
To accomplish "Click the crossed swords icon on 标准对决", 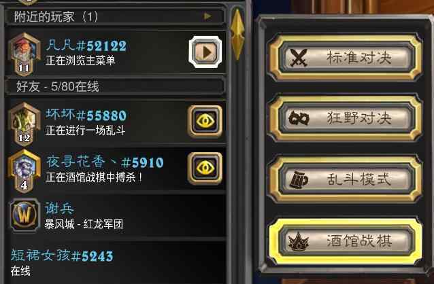I will tap(299, 58).
